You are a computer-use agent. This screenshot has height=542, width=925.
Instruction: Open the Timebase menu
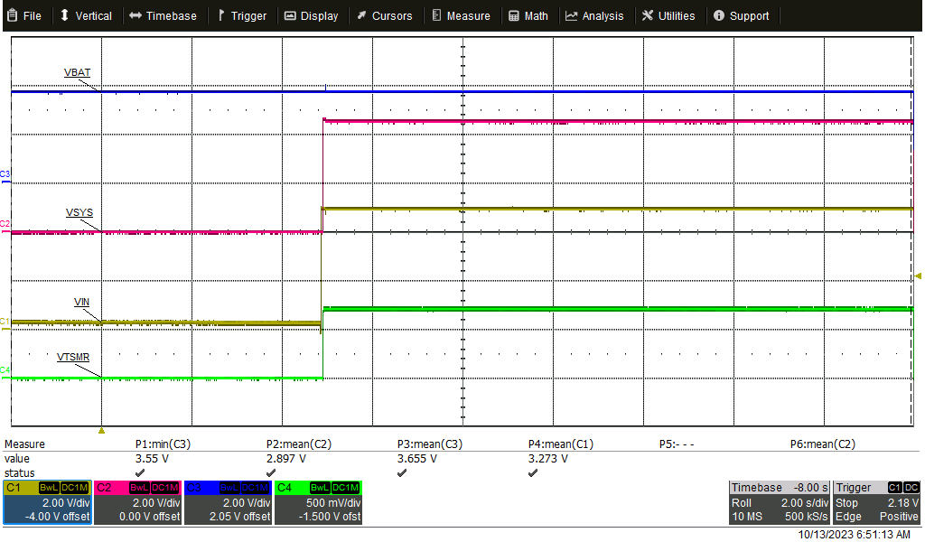point(163,15)
